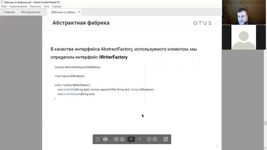Open the Справка menu
The width and height of the screenshot is (267, 150).
point(57,7)
